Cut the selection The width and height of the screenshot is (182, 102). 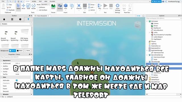click(9, 7)
